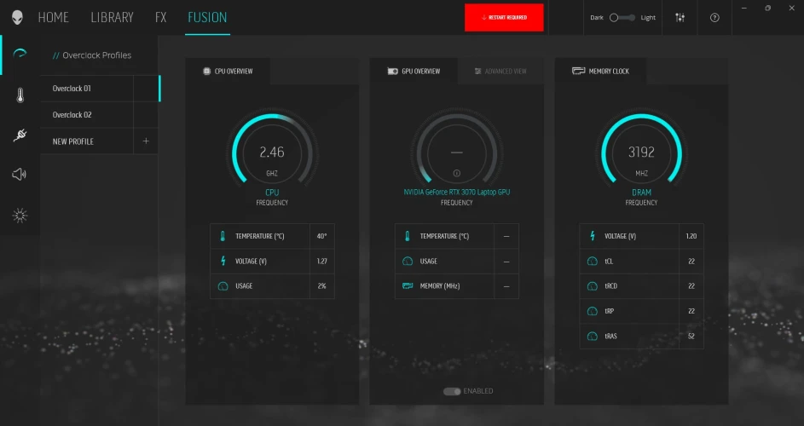The height and width of the screenshot is (426, 804).
Task: Open the brightness sun sidebar icon
Action: [19, 215]
